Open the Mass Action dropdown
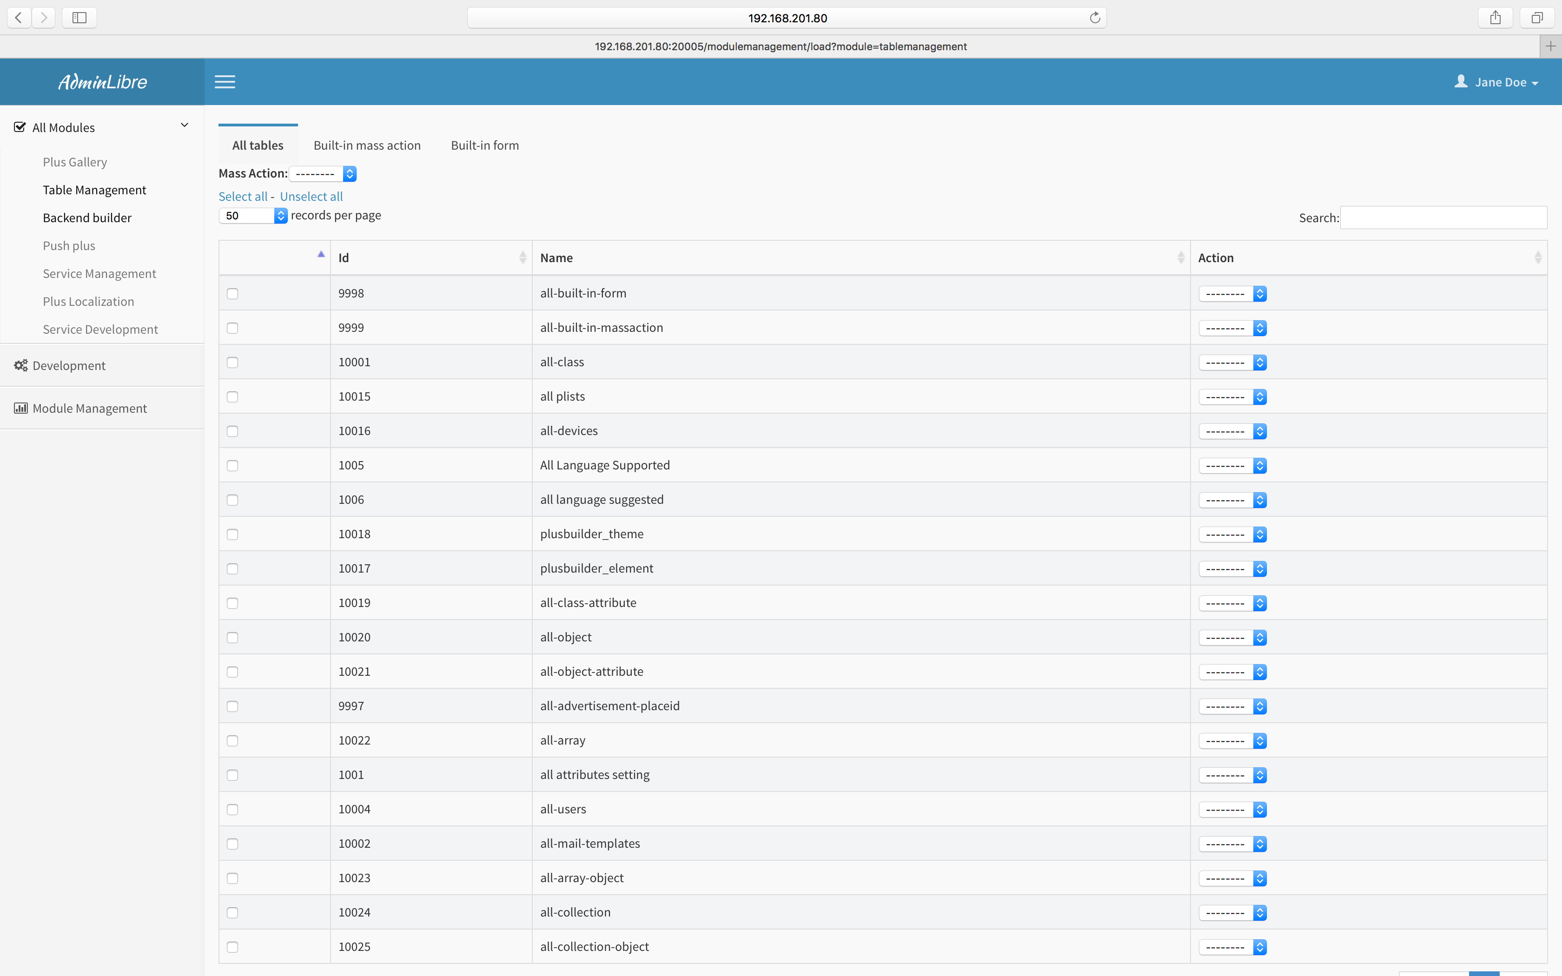This screenshot has height=976, width=1562. (x=323, y=174)
